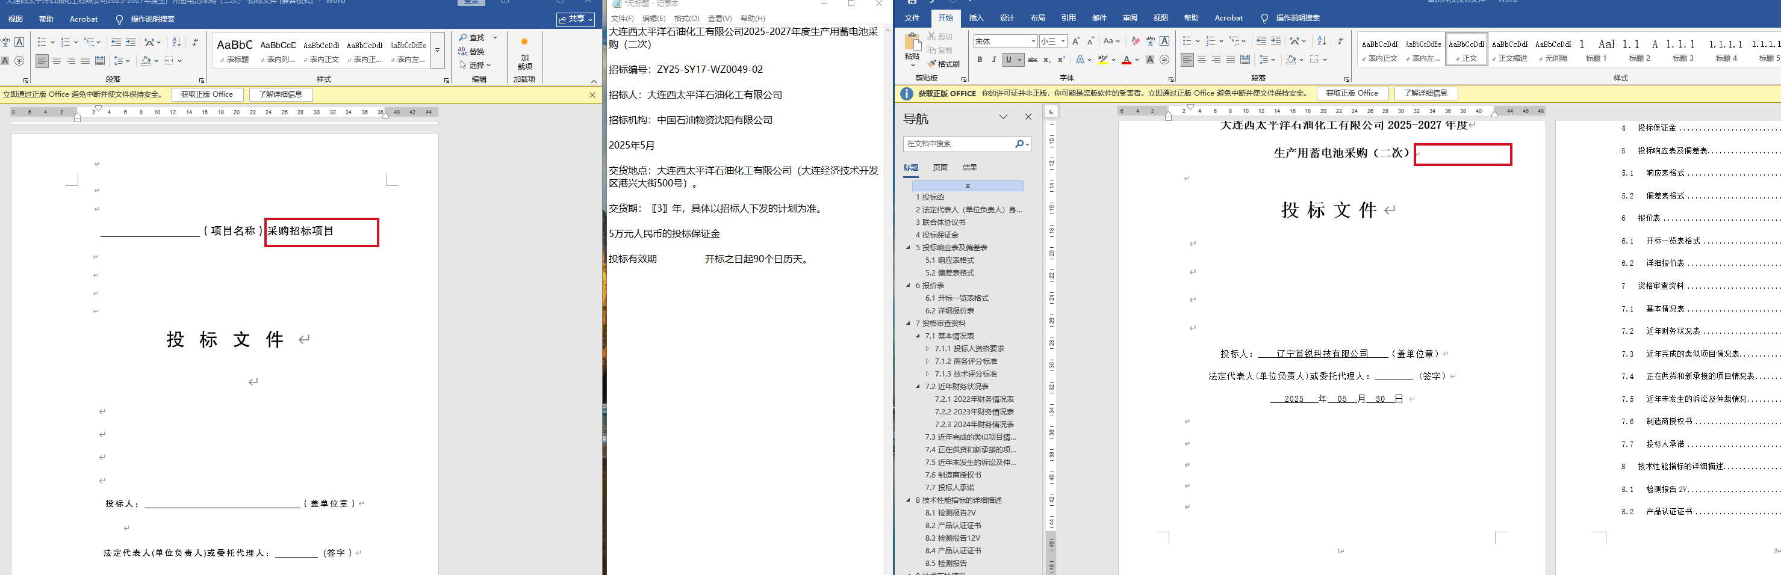Dismiss the yellow Office notification bar in left Word
This screenshot has height=575, width=1781.
pyautogui.click(x=592, y=94)
